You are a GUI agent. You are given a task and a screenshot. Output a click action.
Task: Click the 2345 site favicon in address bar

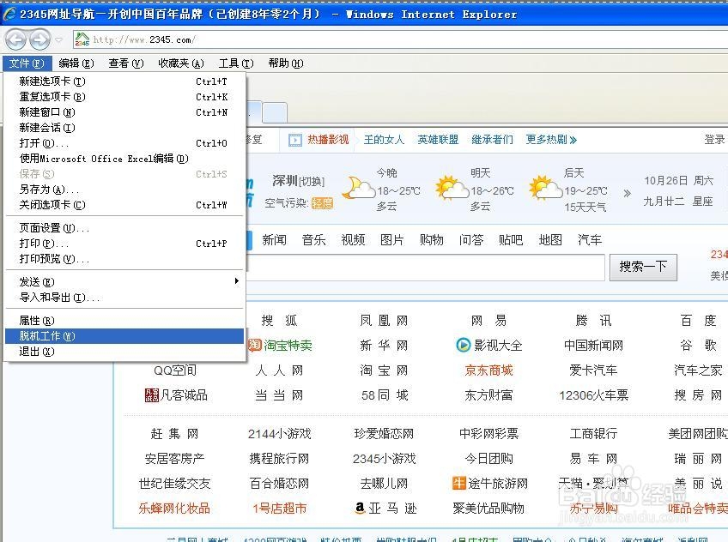[x=82, y=39]
